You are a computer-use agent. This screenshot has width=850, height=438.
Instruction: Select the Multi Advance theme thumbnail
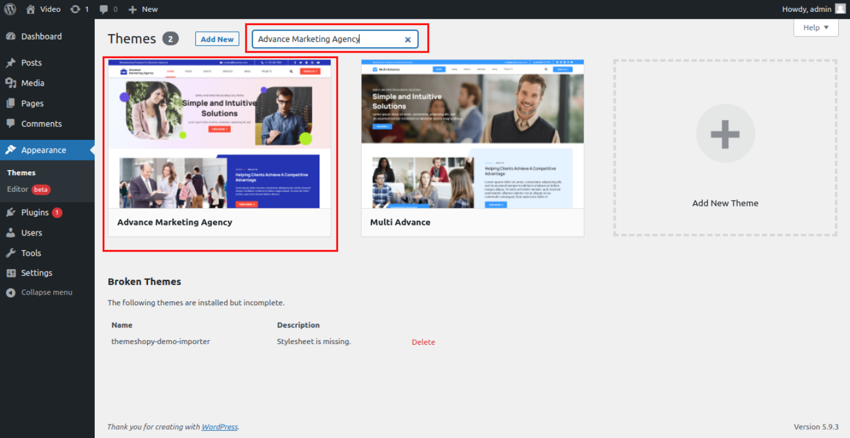coord(472,134)
